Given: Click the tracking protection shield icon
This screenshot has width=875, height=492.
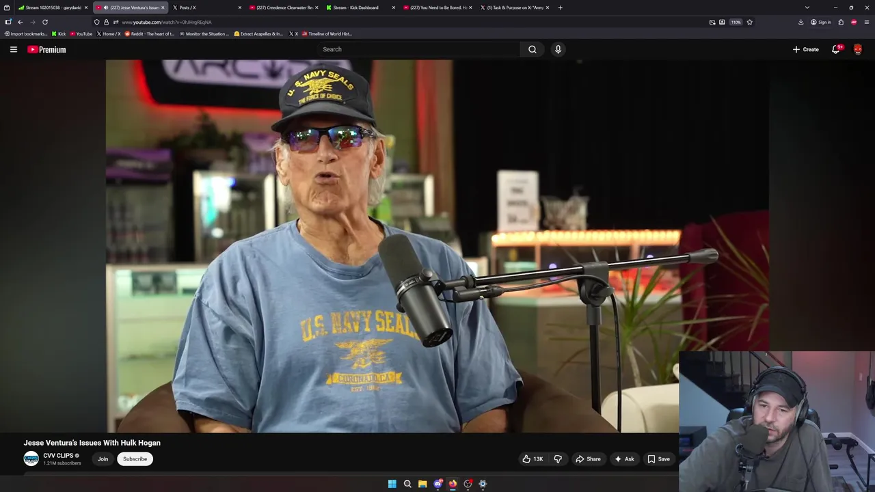Looking at the screenshot, I should tap(97, 22).
